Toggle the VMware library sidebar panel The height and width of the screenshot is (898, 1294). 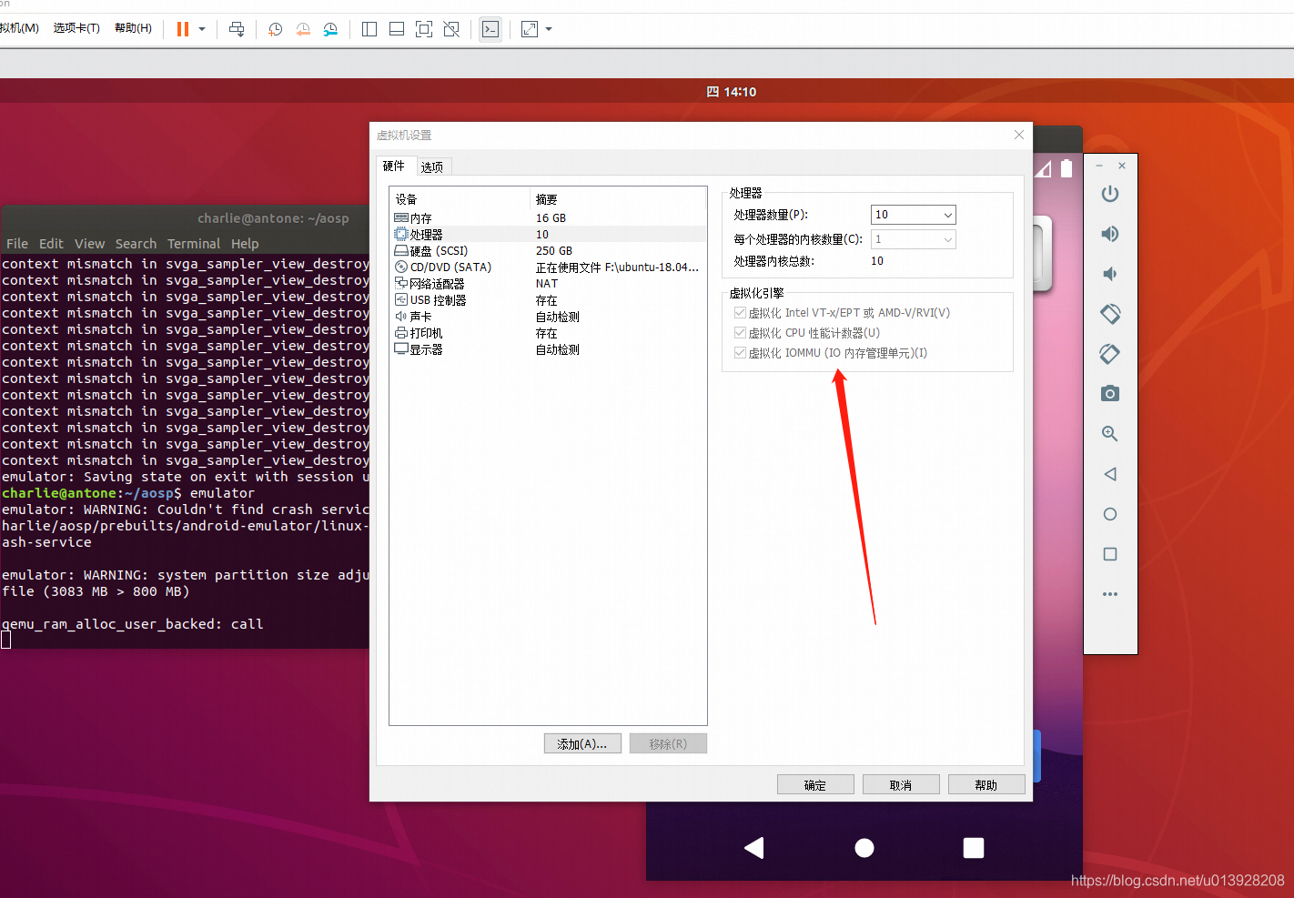click(x=369, y=29)
